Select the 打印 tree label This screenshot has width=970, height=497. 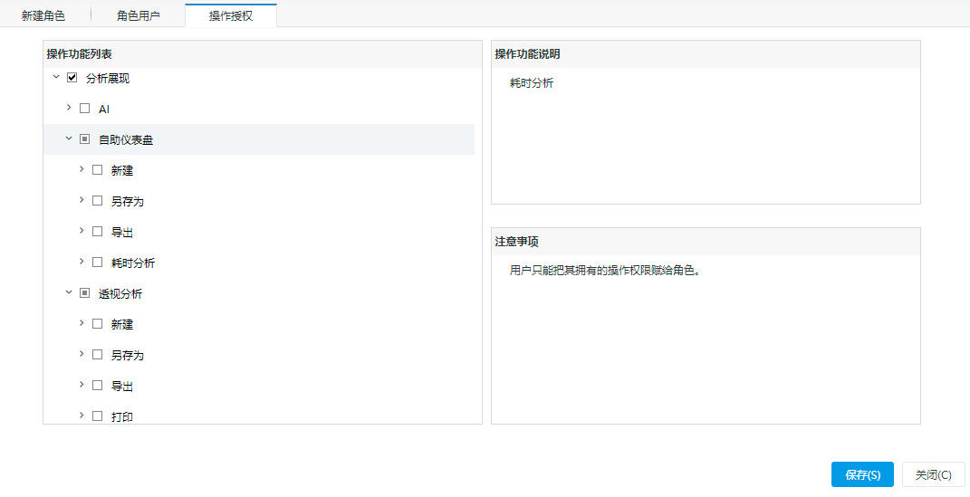(122, 417)
